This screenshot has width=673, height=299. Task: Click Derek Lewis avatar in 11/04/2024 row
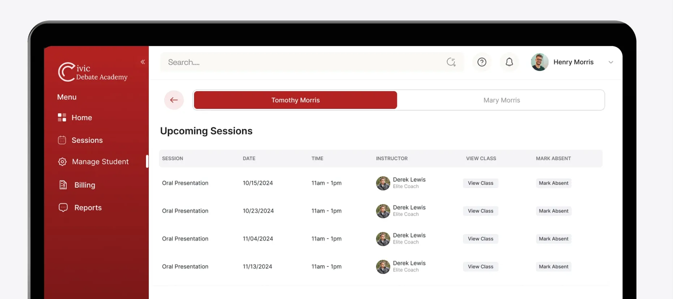(383, 239)
